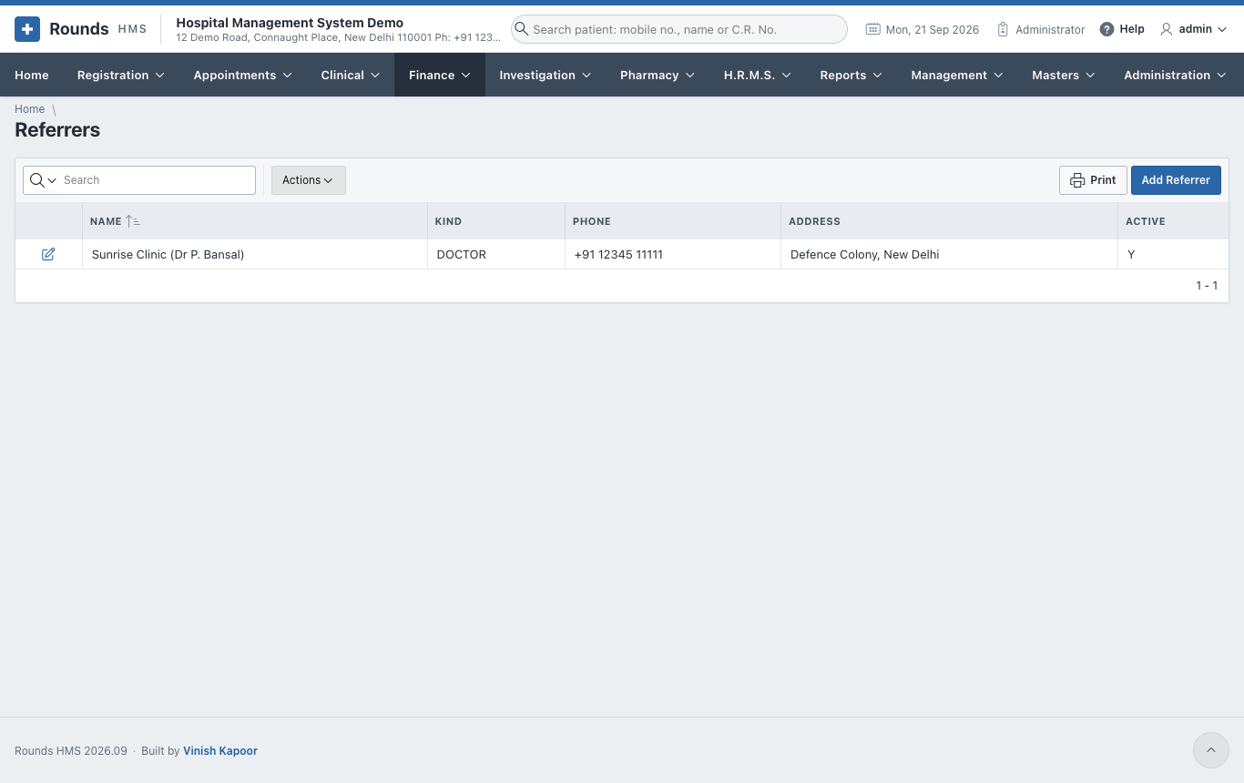Click the Rounds HMS plus logo icon
The image size is (1244, 783).
pos(27,29)
